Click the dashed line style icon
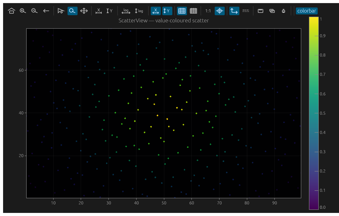The image size is (339, 216). 246,11
